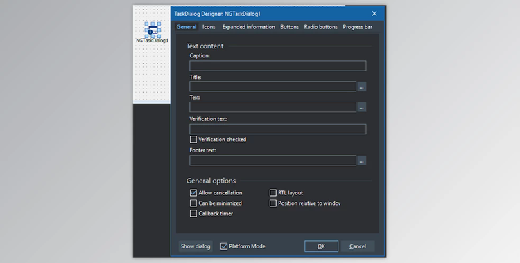The height and width of the screenshot is (263, 520).
Task: Toggle the Verification checked checkbox
Action: coord(193,139)
